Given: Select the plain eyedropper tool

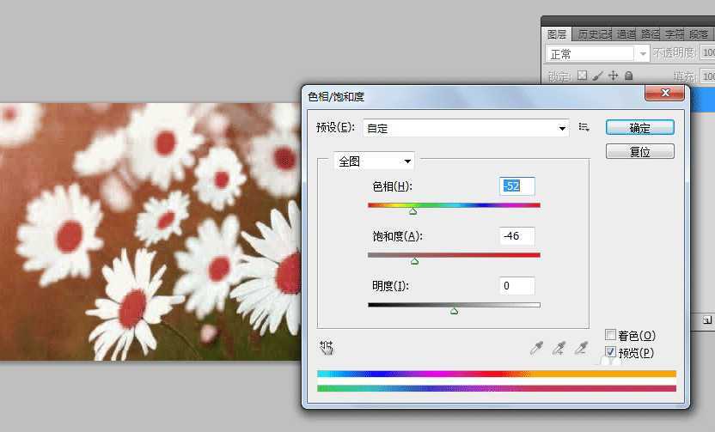Looking at the screenshot, I should click(x=536, y=347).
